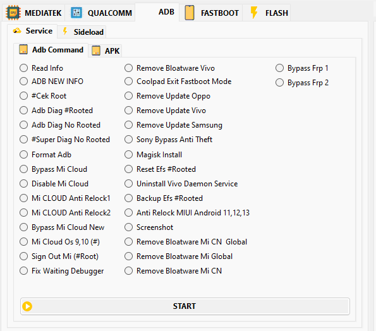Open the ADB main tab
This screenshot has width=376, height=331.
(x=157, y=12)
